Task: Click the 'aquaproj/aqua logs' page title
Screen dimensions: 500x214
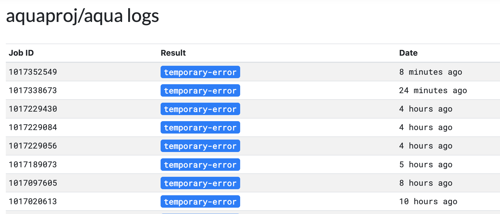Action: (82, 16)
